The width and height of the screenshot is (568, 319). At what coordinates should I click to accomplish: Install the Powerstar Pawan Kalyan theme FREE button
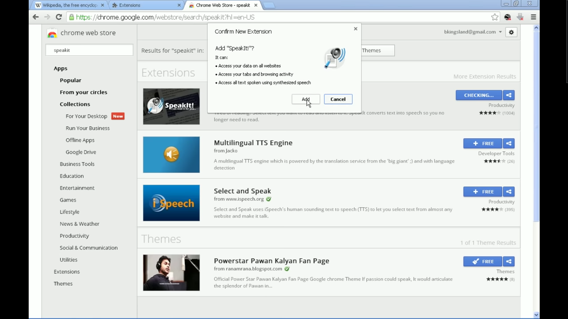click(482, 261)
